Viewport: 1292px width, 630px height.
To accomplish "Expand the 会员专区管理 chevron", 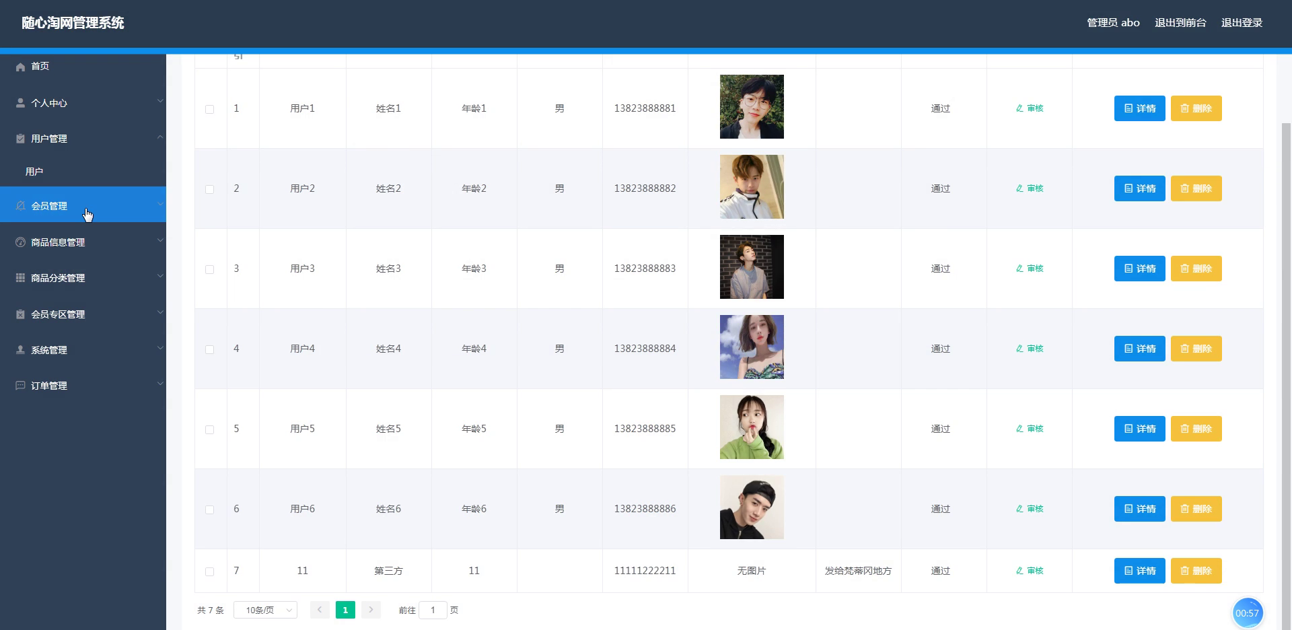I will click(x=160, y=312).
